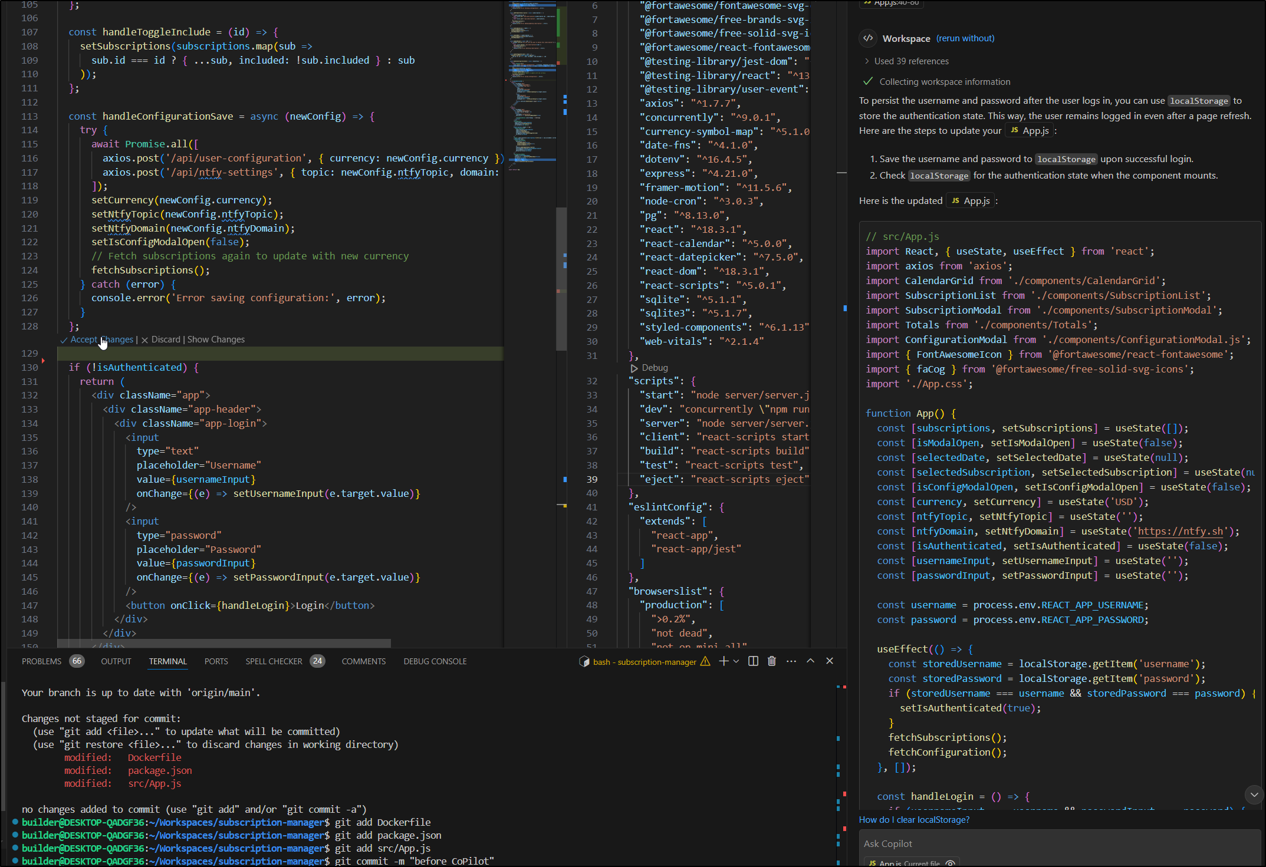The image size is (1266, 867).
Task: Click 'modified: src/App.js' in terminal output
Action: coord(123,783)
